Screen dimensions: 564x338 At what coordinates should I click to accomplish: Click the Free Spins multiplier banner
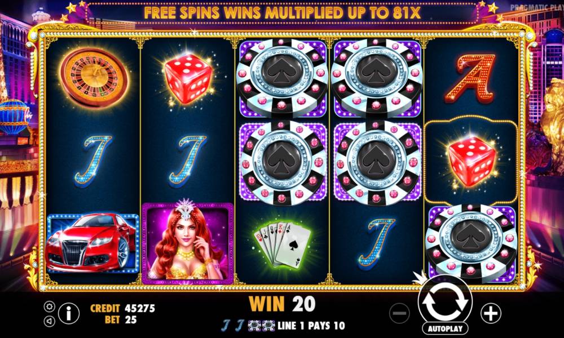[x=282, y=12]
